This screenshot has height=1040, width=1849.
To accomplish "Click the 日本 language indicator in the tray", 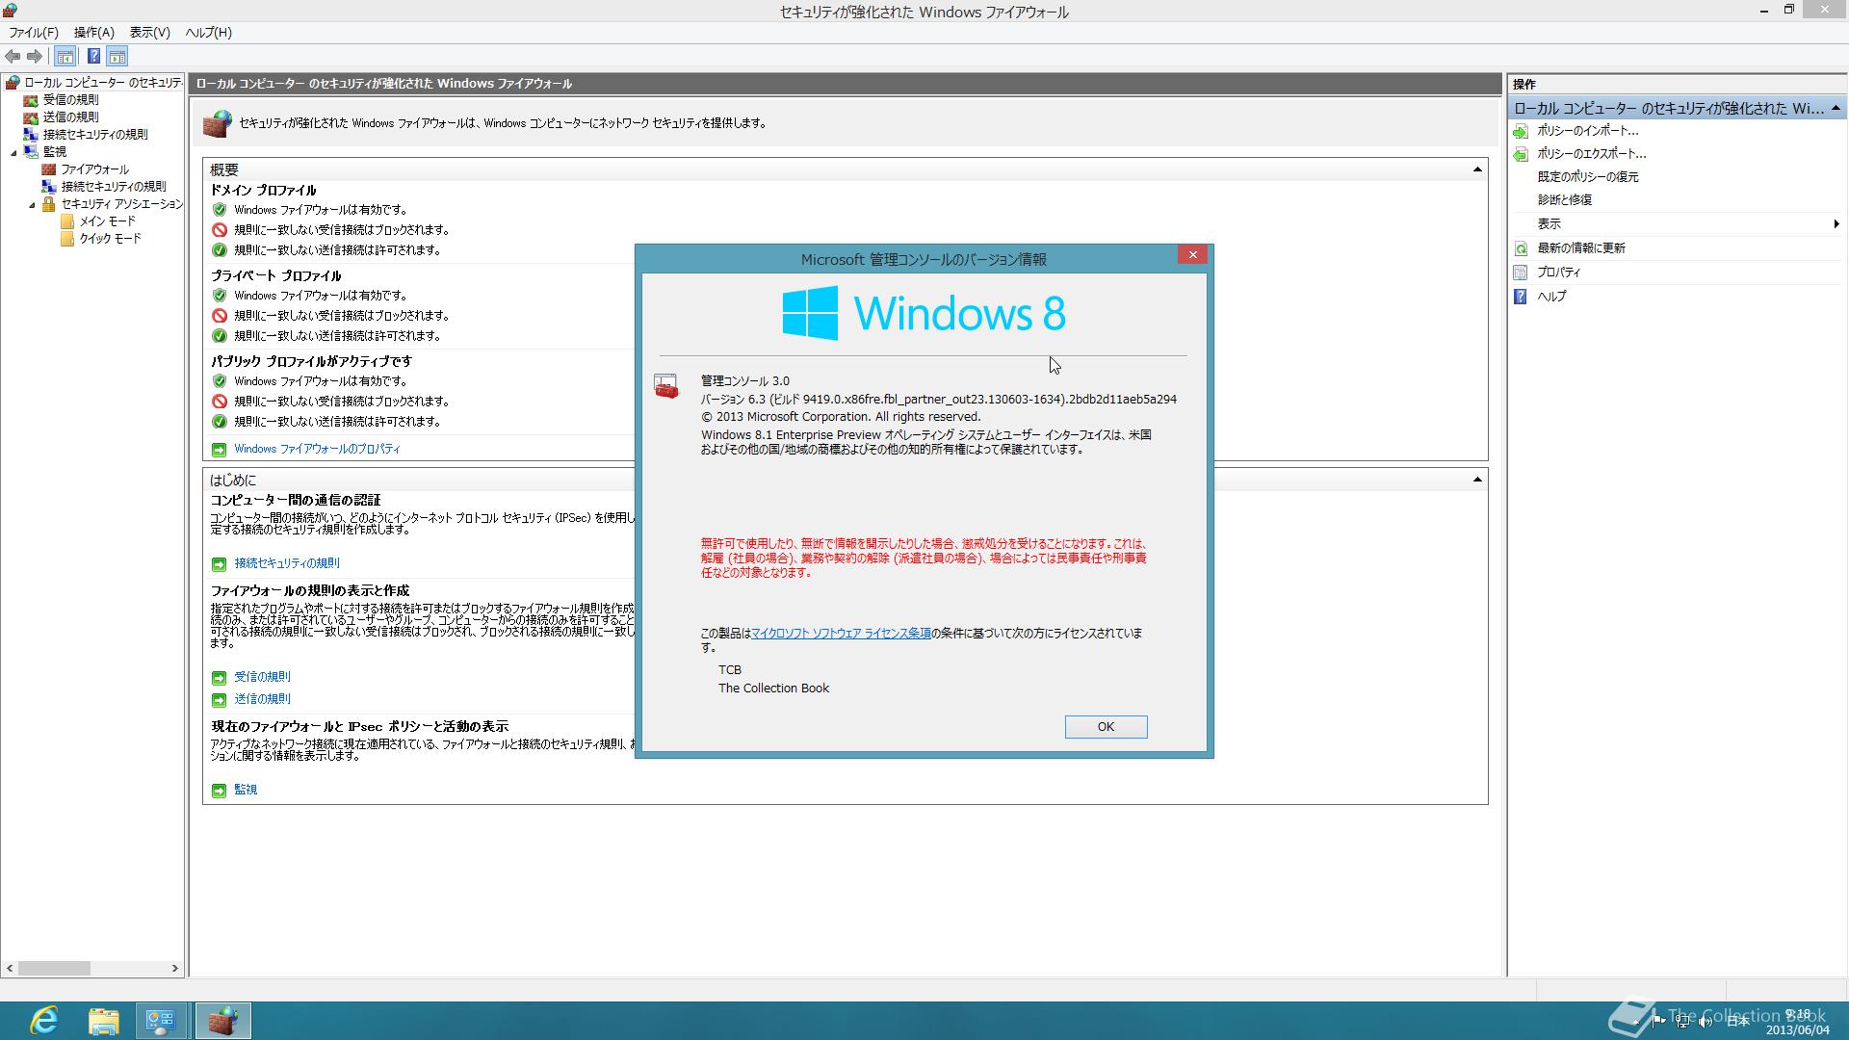I will coord(1738,1021).
